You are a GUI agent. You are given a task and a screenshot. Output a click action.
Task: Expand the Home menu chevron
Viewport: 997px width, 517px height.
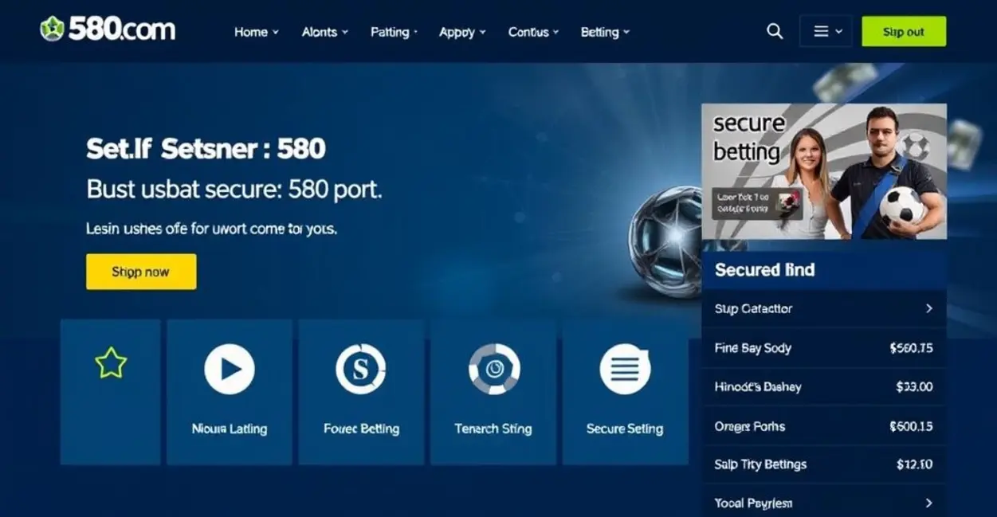tap(276, 32)
